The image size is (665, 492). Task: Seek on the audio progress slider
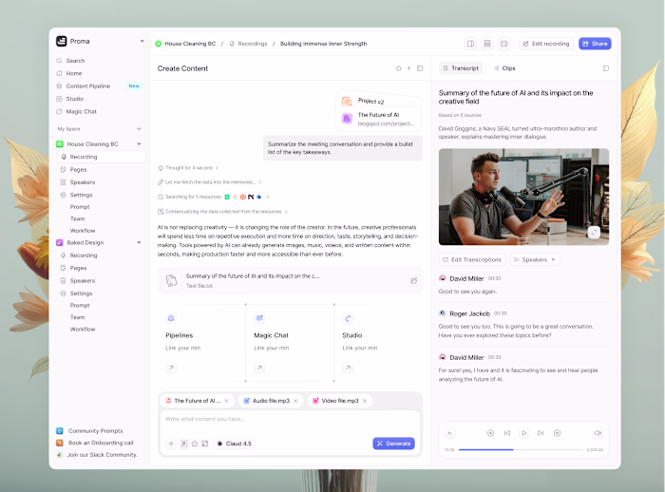pyautogui.click(x=521, y=449)
